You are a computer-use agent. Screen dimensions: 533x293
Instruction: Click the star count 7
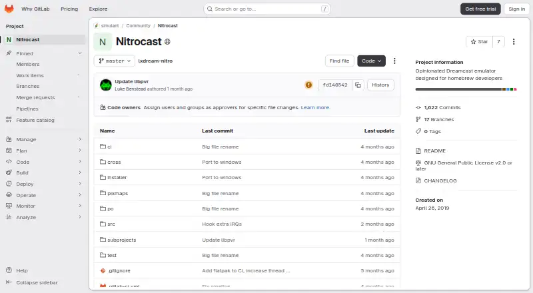click(x=498, y=41)
